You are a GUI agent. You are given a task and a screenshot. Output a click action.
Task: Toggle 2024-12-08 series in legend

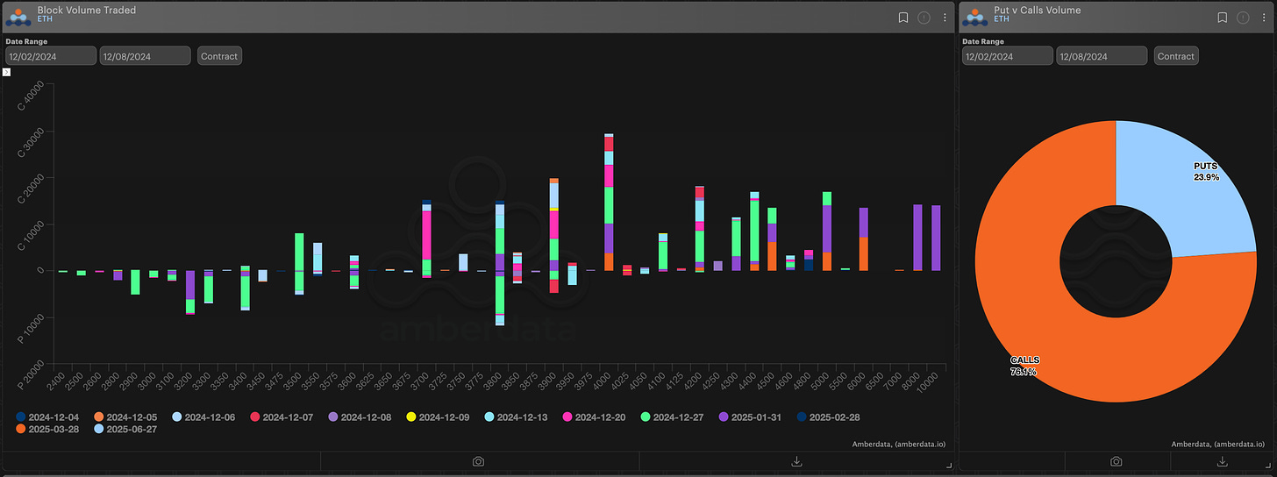point(360,417)
